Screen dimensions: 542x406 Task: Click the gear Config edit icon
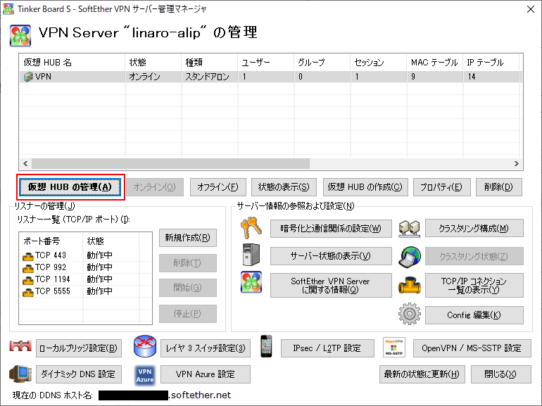point(410,314)
